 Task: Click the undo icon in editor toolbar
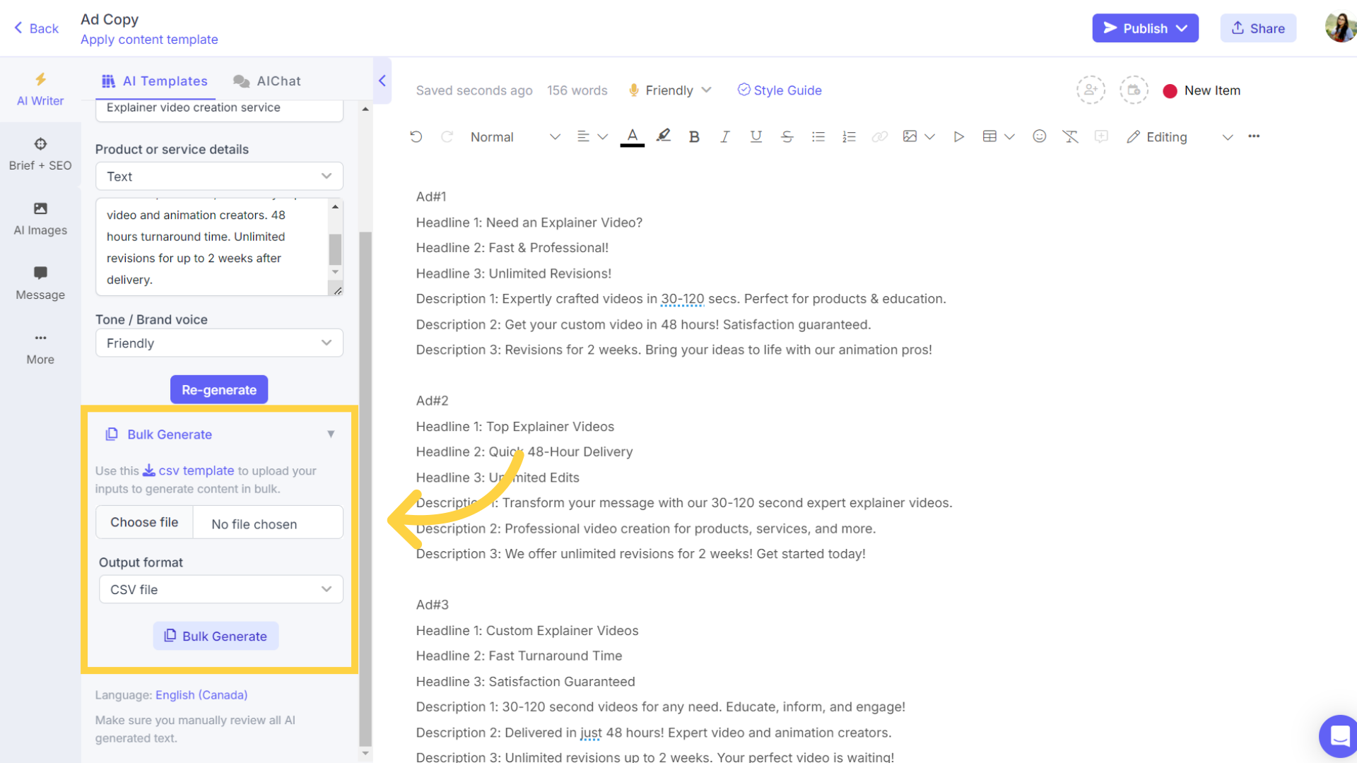(416, 137)
